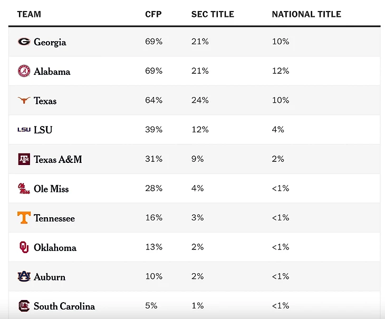Click the LSU Tigers logo icon

(24, 130)
